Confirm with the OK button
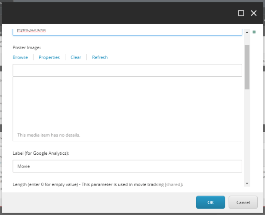This screenshot has height=215, width=265. 210,202
